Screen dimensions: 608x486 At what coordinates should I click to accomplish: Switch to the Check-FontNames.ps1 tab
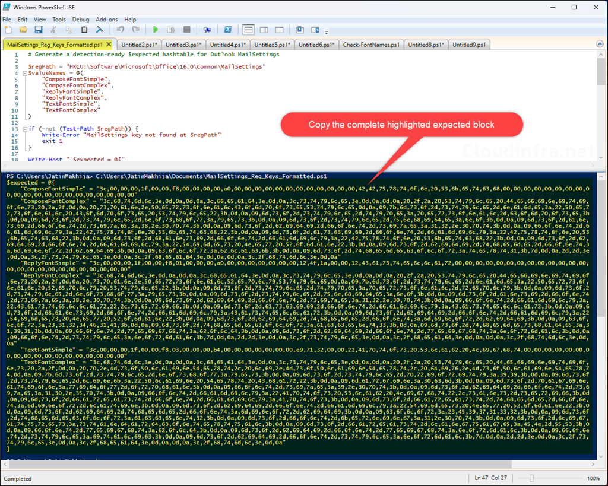(x=372, y=44)
